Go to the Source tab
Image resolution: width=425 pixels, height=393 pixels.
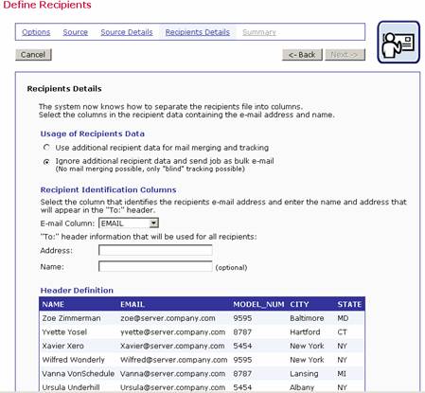point(75,32)
